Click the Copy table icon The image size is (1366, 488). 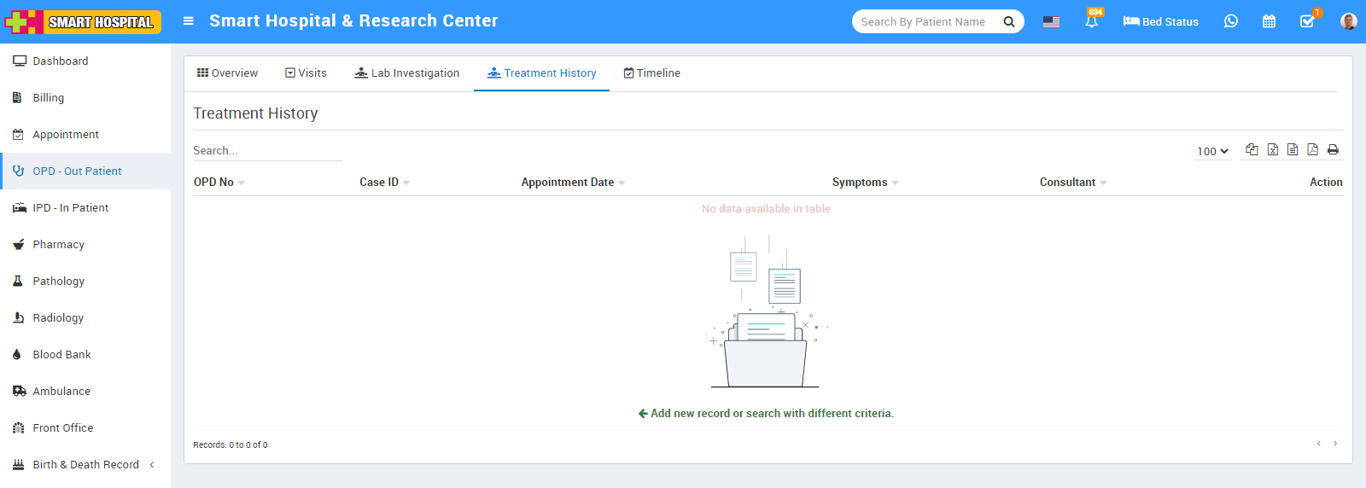tap(1252, 149)
